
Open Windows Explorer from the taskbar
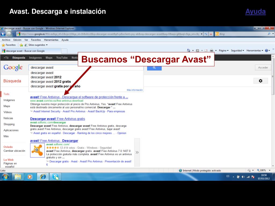pyautogui.click(x=18, y=176)
